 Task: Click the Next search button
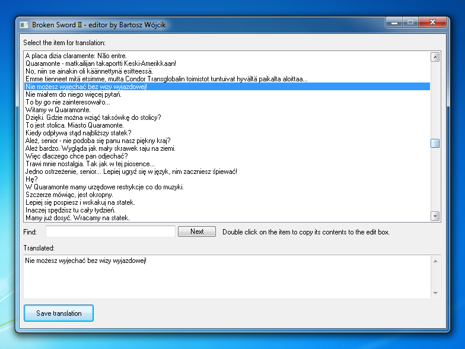click(197, 231)
